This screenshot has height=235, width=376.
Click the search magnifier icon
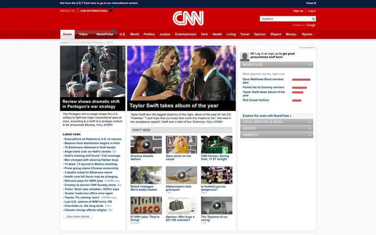click(313, 19)
